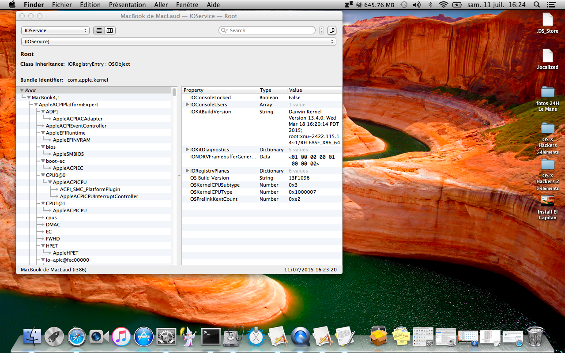
Task: Click the 645.76 MB memory monitor icon
Action: (x=375, y=5)
